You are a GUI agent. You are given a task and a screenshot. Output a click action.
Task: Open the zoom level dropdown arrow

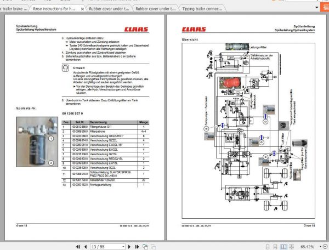click(320, 247)
